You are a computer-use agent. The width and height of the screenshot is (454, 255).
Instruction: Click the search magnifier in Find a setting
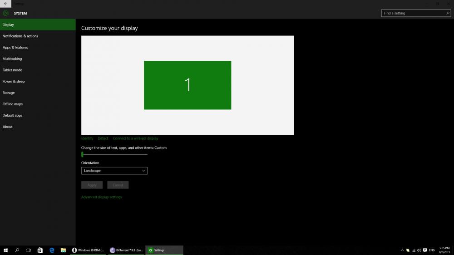coord(448,13)
